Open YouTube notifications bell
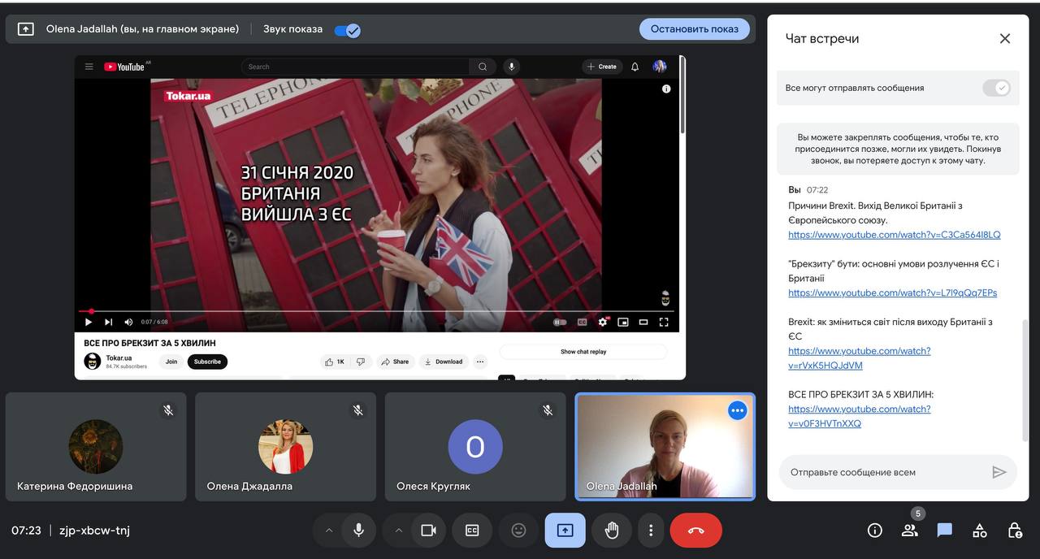This screenshot has width=1040, height=559. coord(635,67)
